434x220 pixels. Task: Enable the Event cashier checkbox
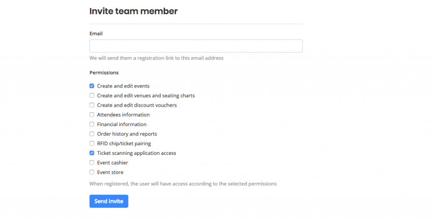pyautogui.click(x=92, y=163)
